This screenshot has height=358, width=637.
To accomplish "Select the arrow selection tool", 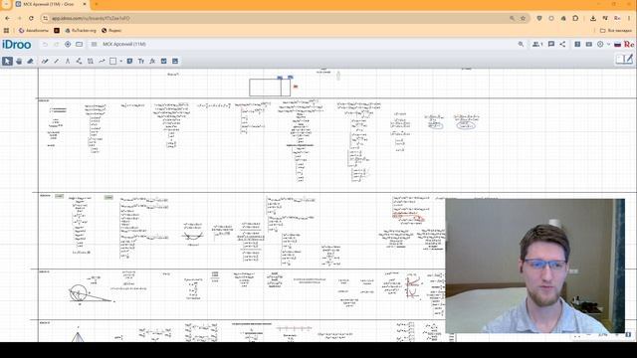I will 7,61.
